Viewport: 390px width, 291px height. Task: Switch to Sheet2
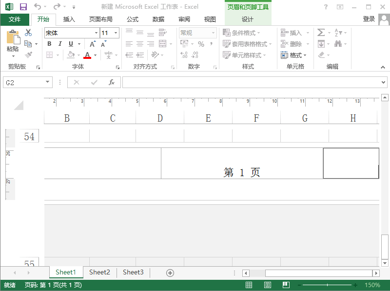(x=99, y=273)
